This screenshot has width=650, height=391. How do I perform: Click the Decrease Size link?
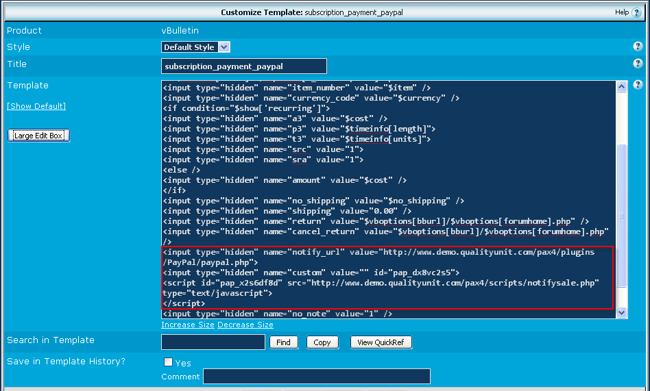pos(245,325)
